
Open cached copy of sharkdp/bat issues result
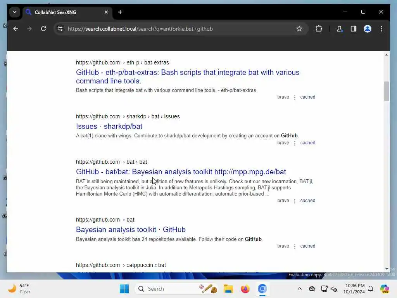307,143
